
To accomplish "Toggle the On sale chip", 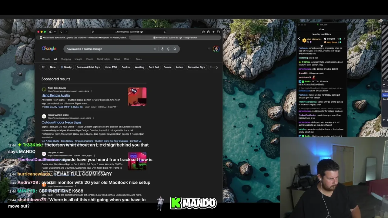I will coord(167,67).
